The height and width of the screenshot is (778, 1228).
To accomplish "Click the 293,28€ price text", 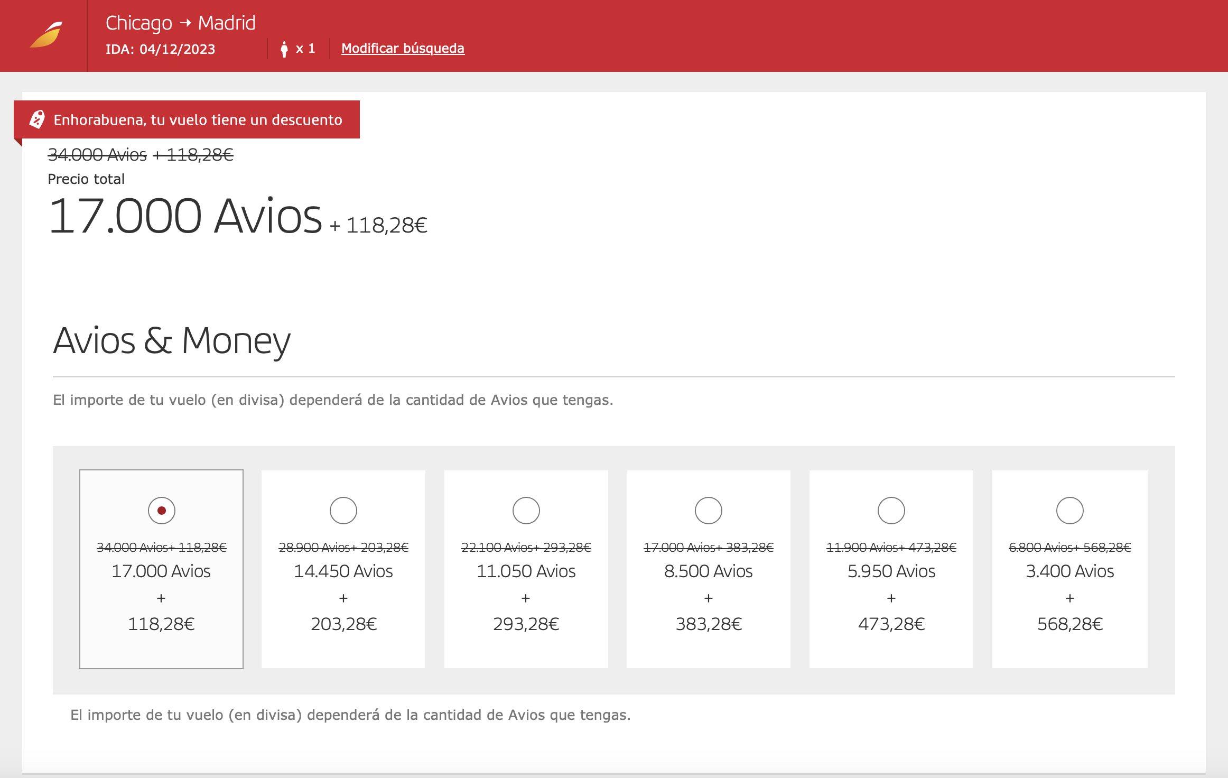I will pyautogui.click(x=526, y=624).
